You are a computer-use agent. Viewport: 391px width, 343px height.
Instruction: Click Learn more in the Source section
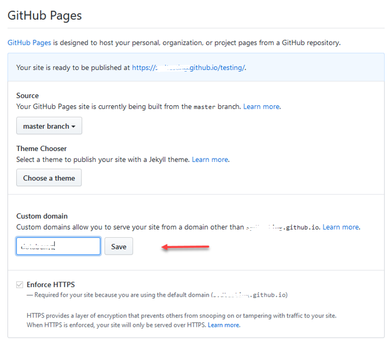click(261, 106)
